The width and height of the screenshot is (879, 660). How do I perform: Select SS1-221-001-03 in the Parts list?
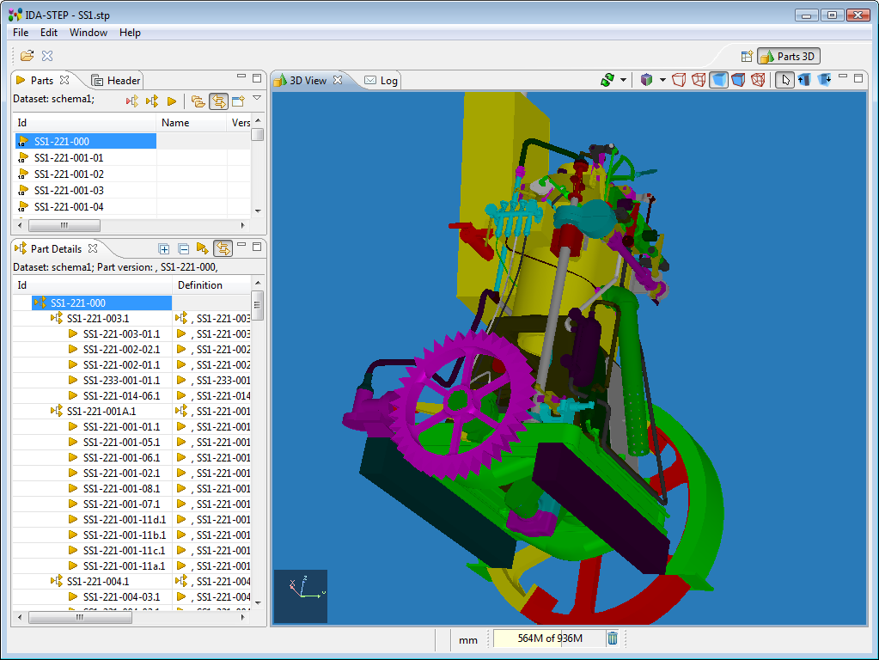[69, 191]
